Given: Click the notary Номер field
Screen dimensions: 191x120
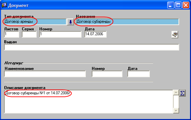Looking at the screenshot, I should [107, 74].
